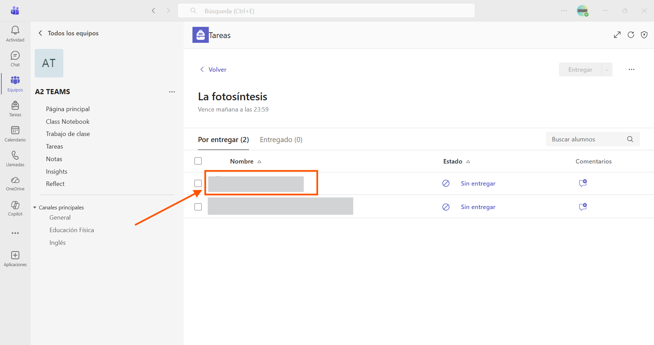Switch to the Entregado (0) tab
Viewport: 654px width, 345px height.
(281, 140)
